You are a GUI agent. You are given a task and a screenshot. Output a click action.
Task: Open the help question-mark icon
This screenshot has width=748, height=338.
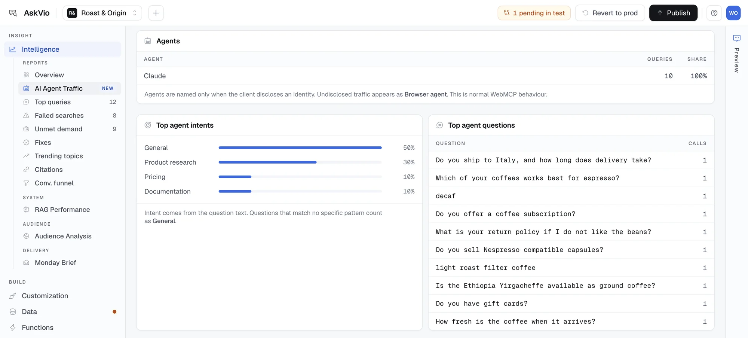pos(714,13)
